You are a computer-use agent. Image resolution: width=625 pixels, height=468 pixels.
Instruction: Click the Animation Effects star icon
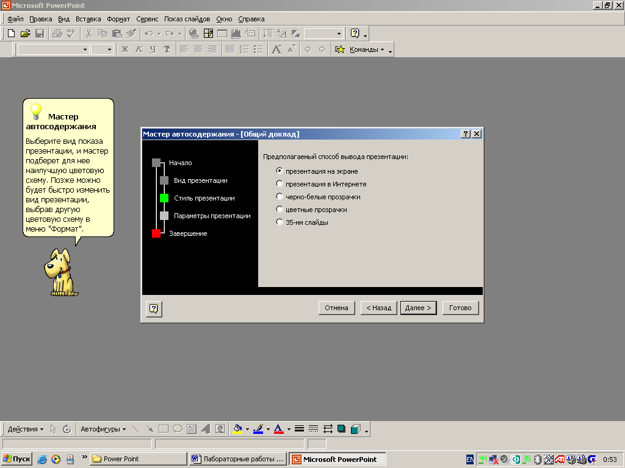(339, 49)
